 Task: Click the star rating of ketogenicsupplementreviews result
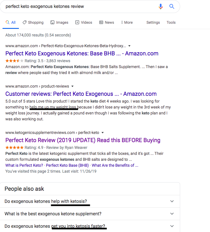pyautogui.click(x=14, y=148)
